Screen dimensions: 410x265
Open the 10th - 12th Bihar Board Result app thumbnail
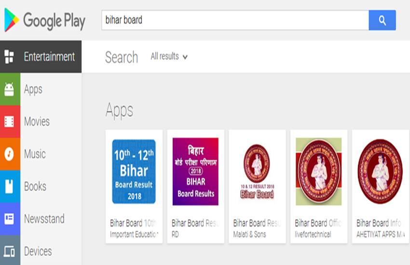click(134, 172)
